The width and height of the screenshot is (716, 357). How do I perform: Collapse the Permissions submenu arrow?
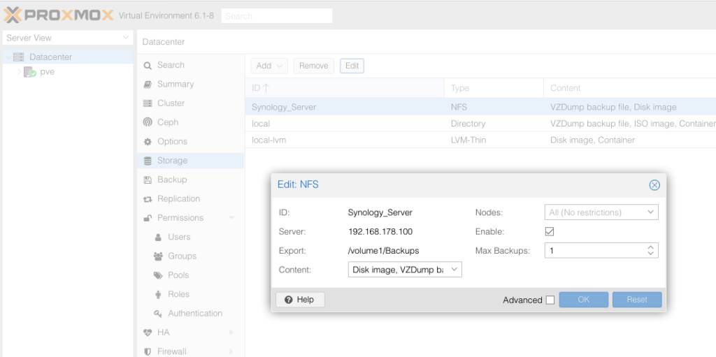point(231,218)
